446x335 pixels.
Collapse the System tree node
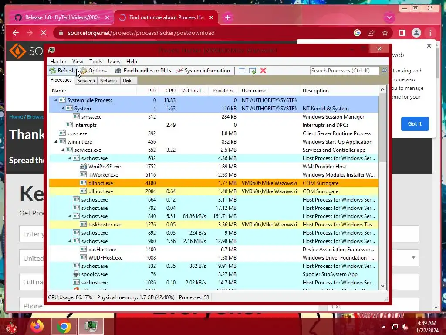(63, 109)
